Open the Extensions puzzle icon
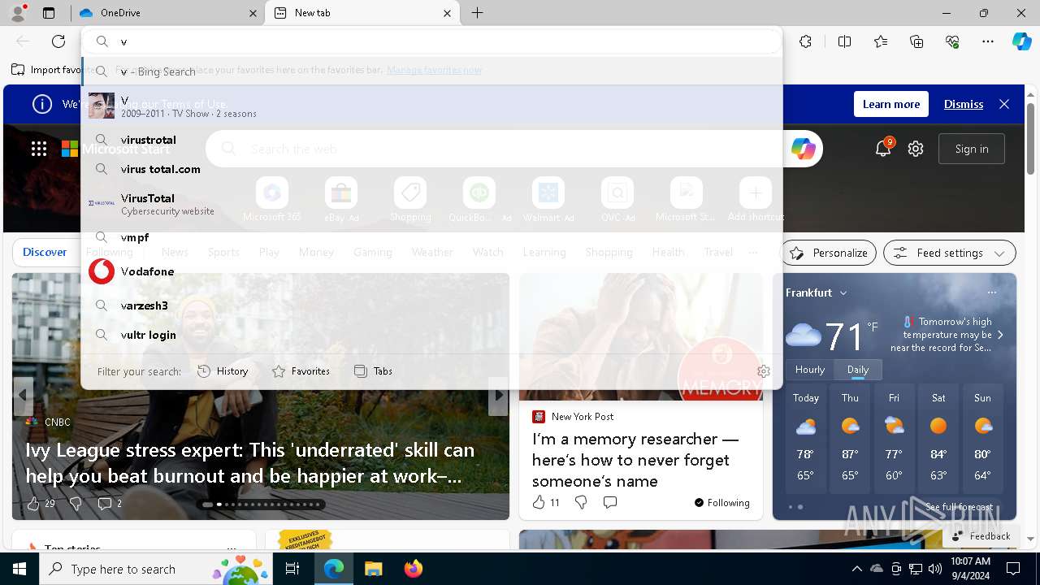Image resolution: width=1040 pixels, height=585 pixels. [x=805, y=41]
